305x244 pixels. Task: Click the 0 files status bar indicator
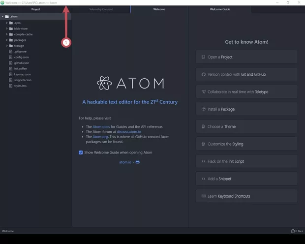[x=297, y=231]
